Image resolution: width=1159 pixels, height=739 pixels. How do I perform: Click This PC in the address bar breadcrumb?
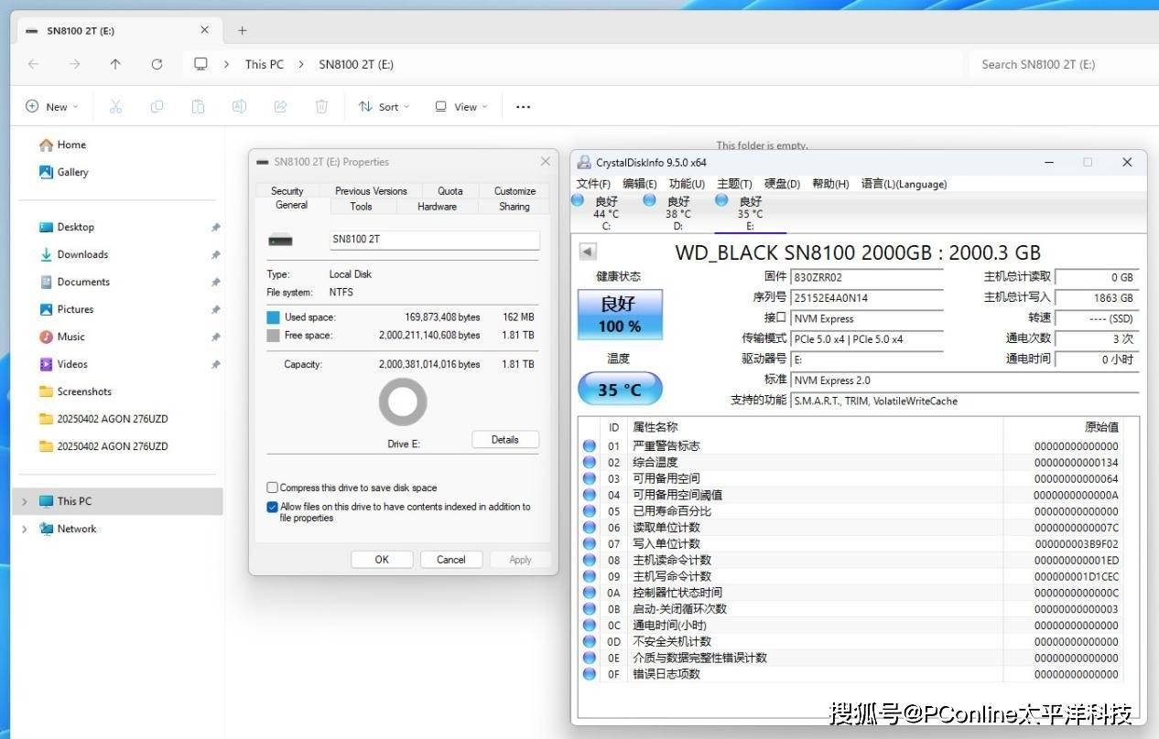265,64
